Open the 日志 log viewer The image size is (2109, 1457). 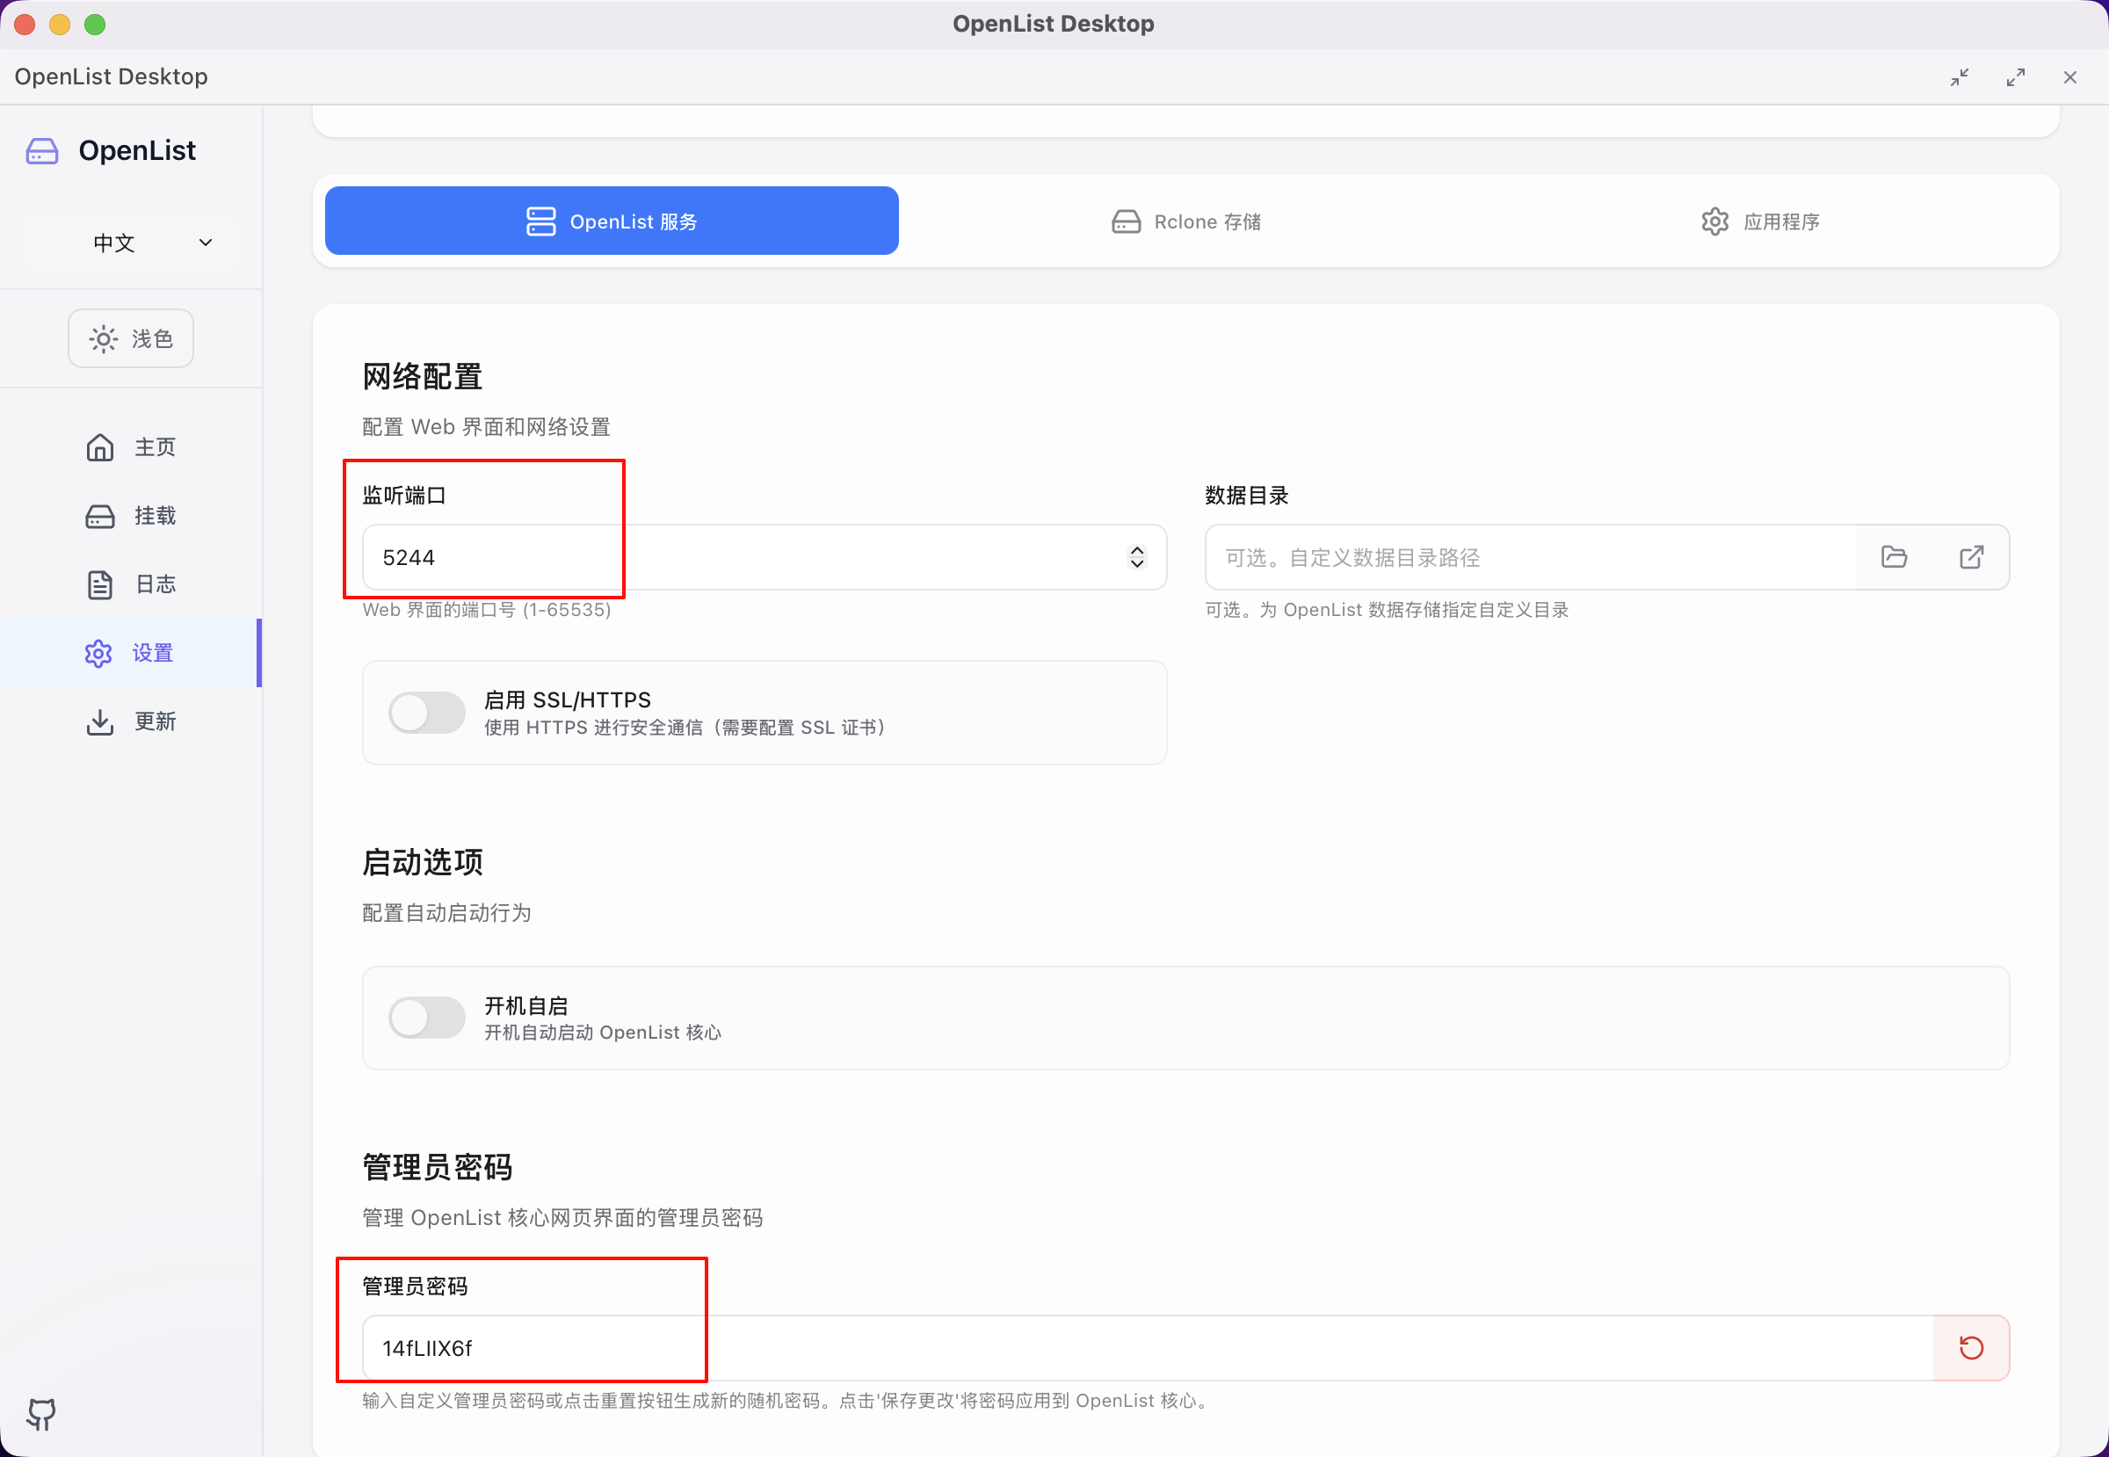point(156,584)
